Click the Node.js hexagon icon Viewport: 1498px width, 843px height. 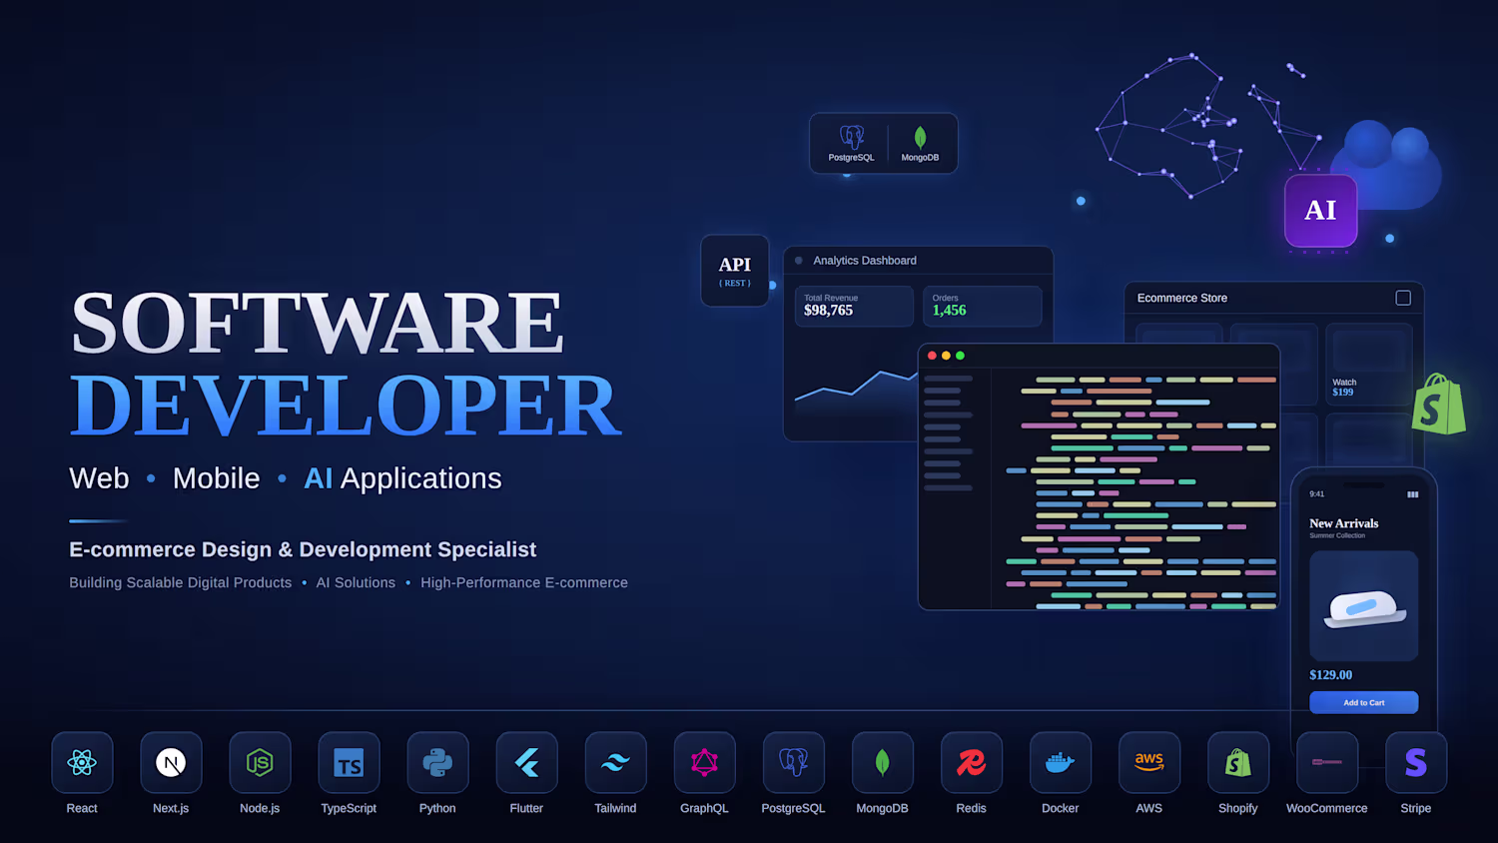[x=260, y=763]
